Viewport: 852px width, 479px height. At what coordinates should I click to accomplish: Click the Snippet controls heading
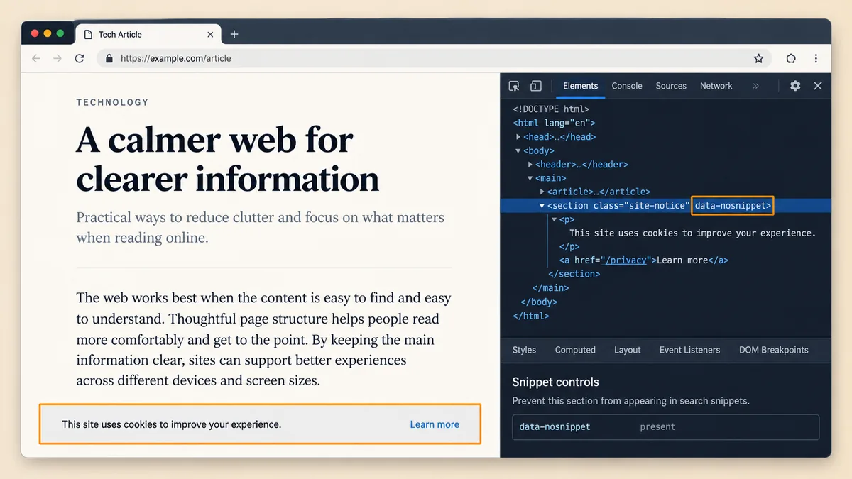pyautogui.click(x=556, y=382)
